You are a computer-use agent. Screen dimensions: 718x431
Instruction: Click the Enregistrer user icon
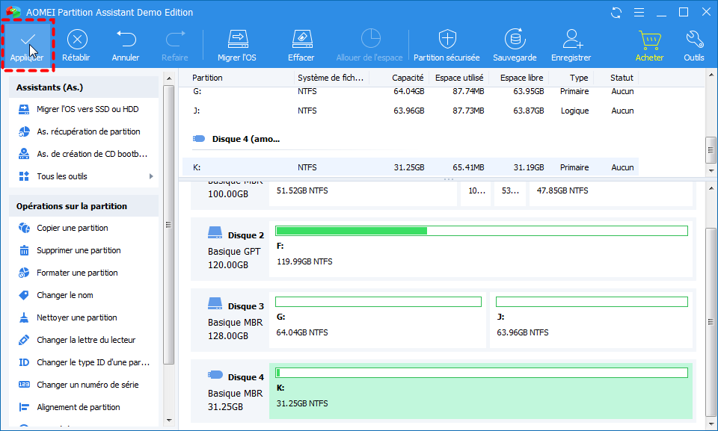[571, 40]
